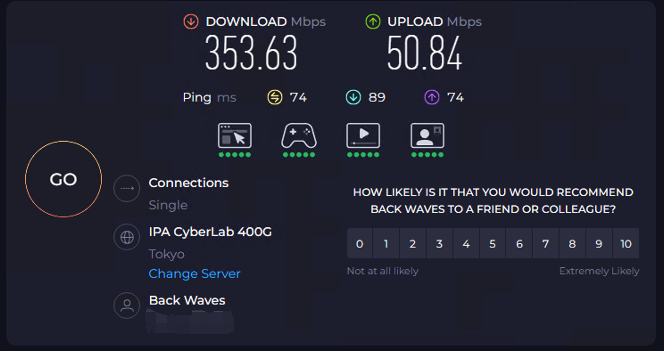The height and width of the screenshot is (351, 664).
Task: Toggle the Connections mode arrow icon
Action: 127,188
